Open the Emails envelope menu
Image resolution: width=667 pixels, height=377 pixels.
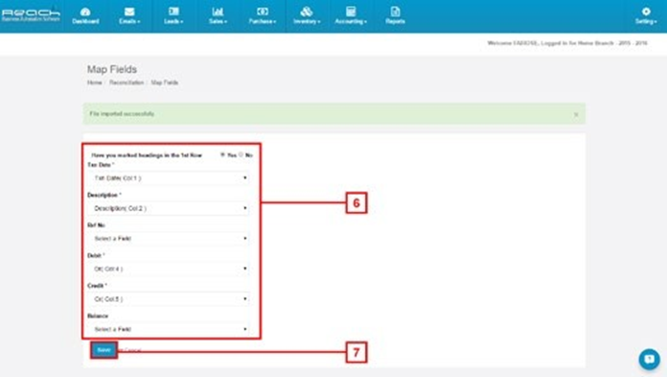(x=129, y=12)
